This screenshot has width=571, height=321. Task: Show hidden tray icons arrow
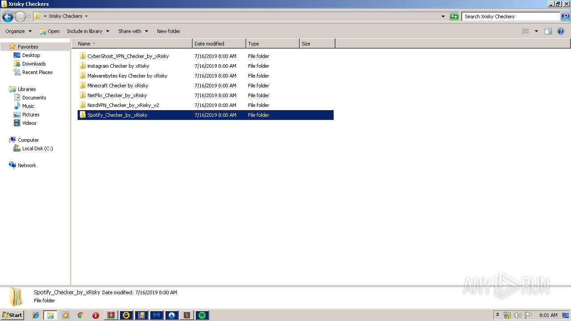click(x=497, y=315)
